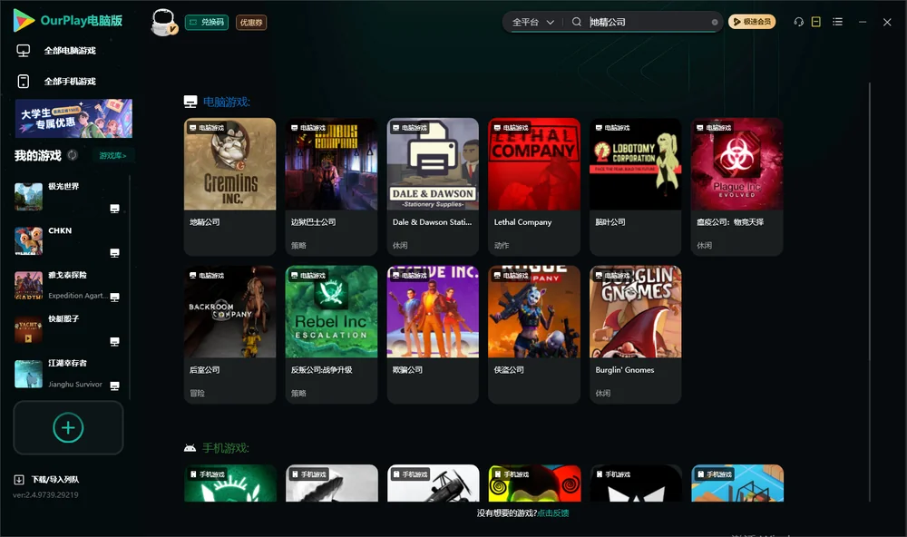Click PC icon beside 极光世界
907x537 pixels.
click(x=114, y=209)
